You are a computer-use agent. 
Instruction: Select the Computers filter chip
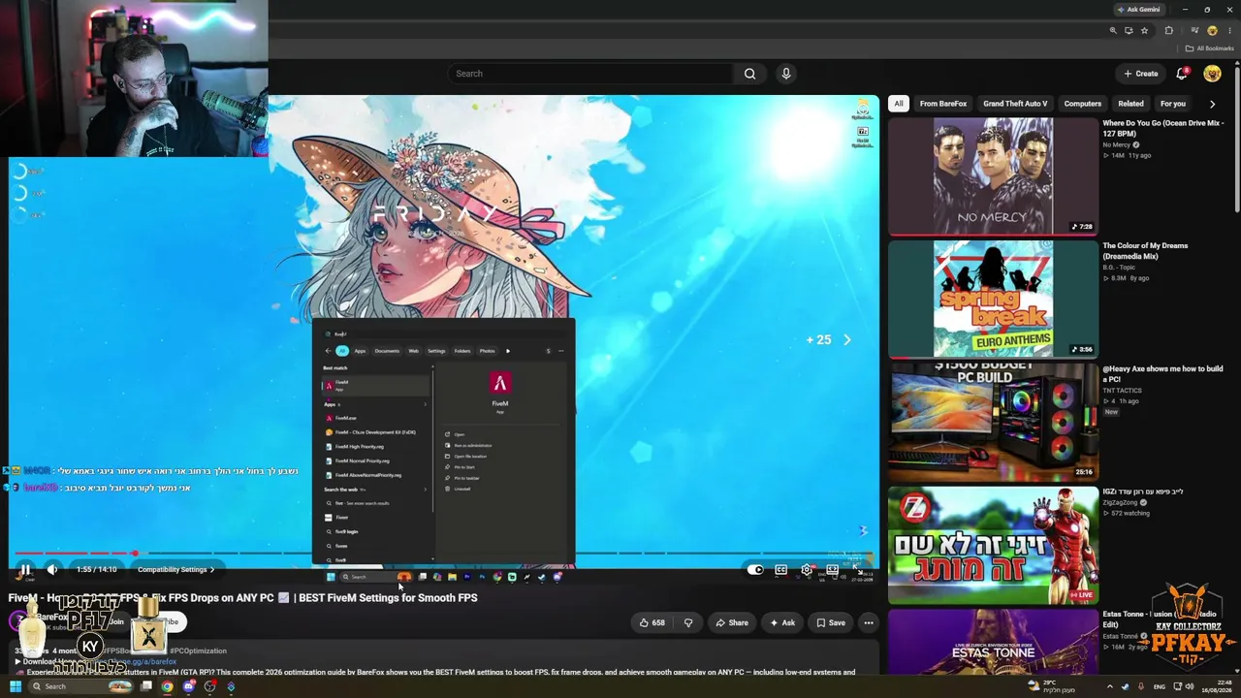click(1083, 104)
